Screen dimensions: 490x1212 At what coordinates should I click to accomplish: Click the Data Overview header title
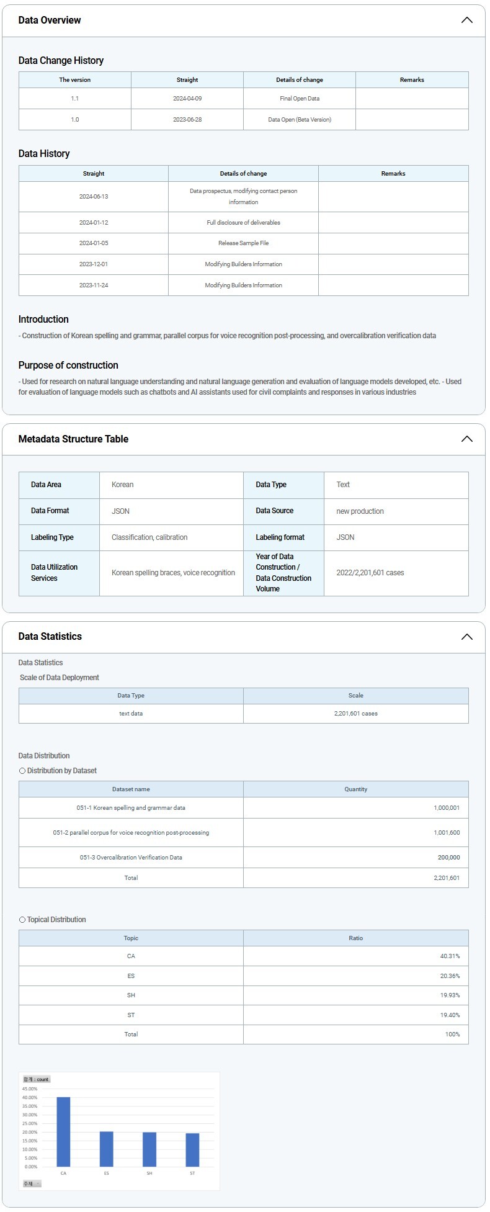click(x=50, y=20)
